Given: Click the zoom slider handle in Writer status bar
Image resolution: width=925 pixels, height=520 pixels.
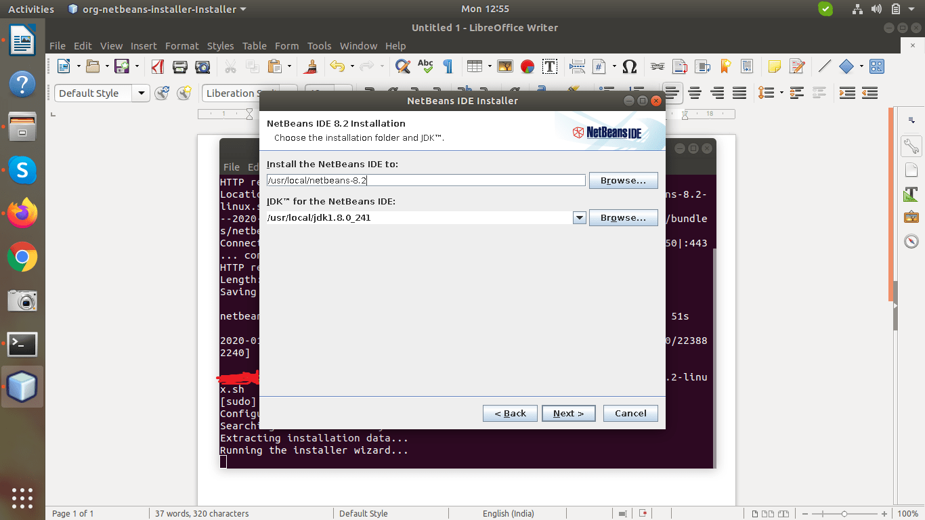Looking at the screenshot, I should pos(844,513).
